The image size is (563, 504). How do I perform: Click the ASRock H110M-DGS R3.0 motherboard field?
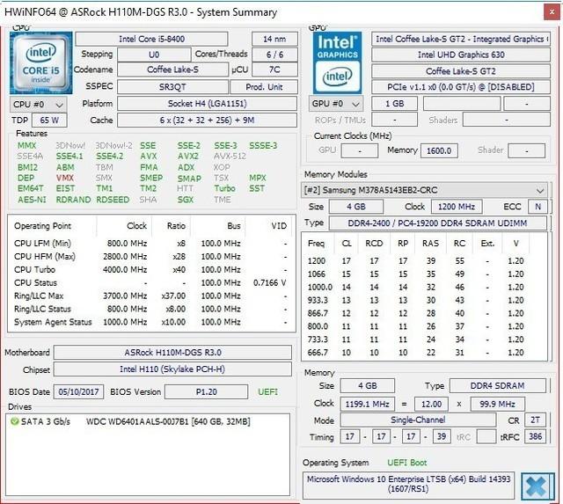click(x=172, y=353)
